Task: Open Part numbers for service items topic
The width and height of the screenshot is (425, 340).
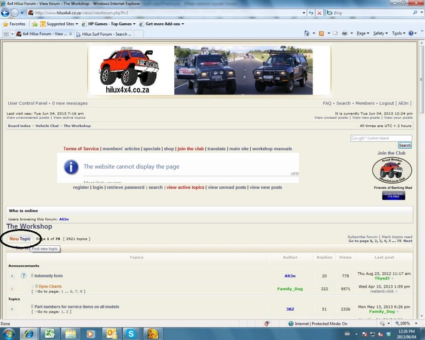Action: coord(77,307)
